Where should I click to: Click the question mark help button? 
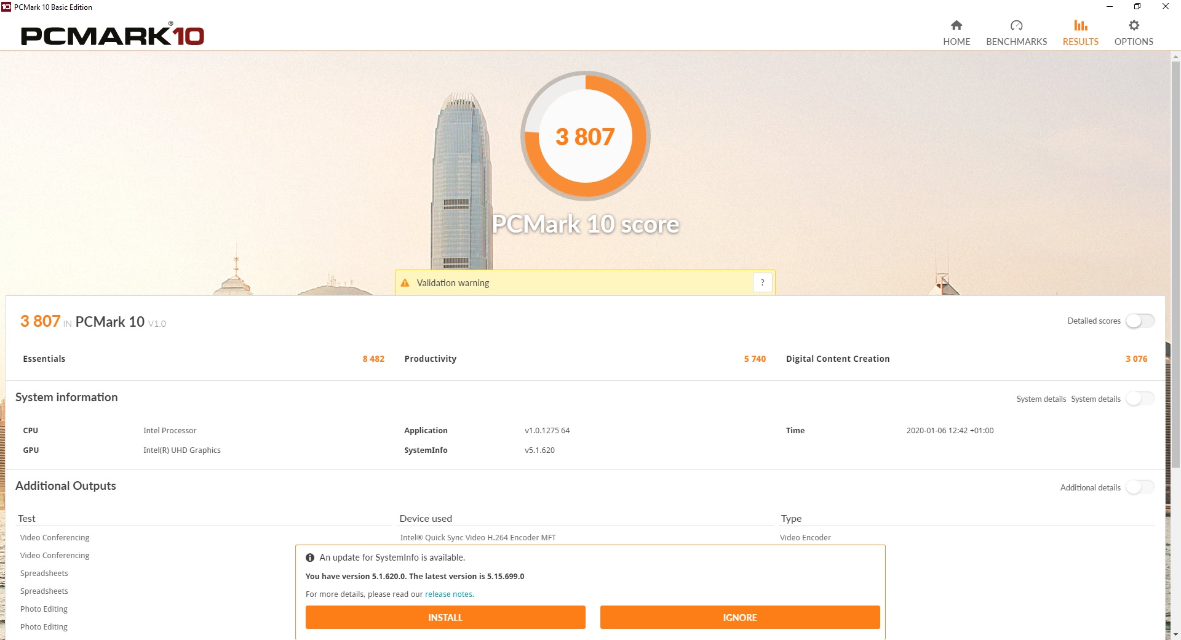(x=762, y=282)
